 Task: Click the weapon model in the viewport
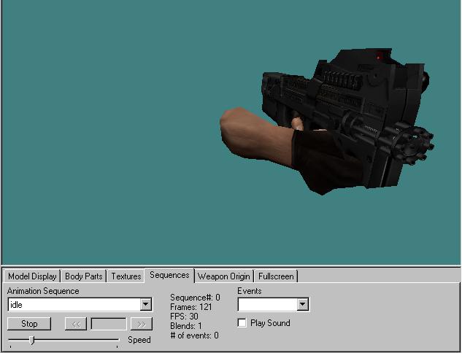(327, 121)
